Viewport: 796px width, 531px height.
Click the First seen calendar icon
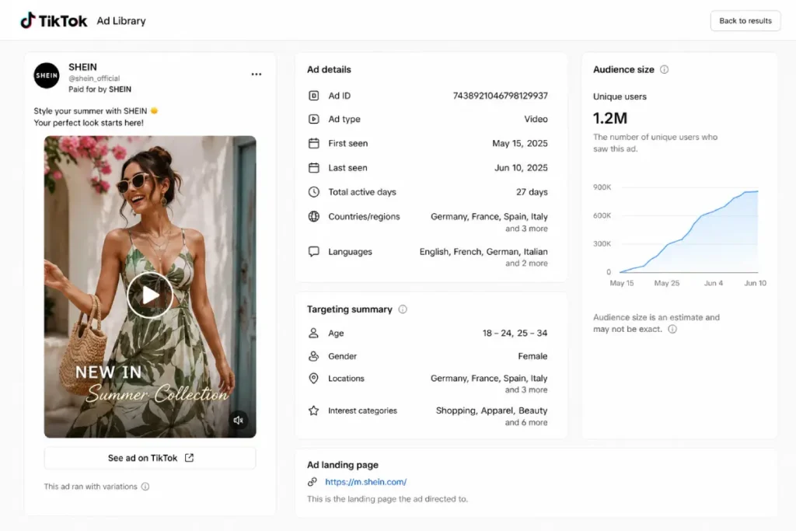(x=314, y=143)
